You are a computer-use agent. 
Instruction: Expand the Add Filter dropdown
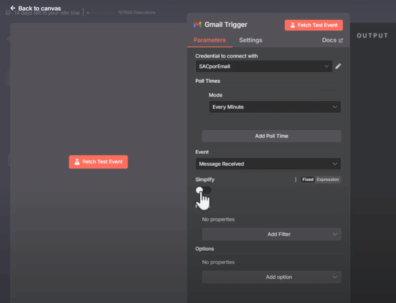(x=271, y=234)
